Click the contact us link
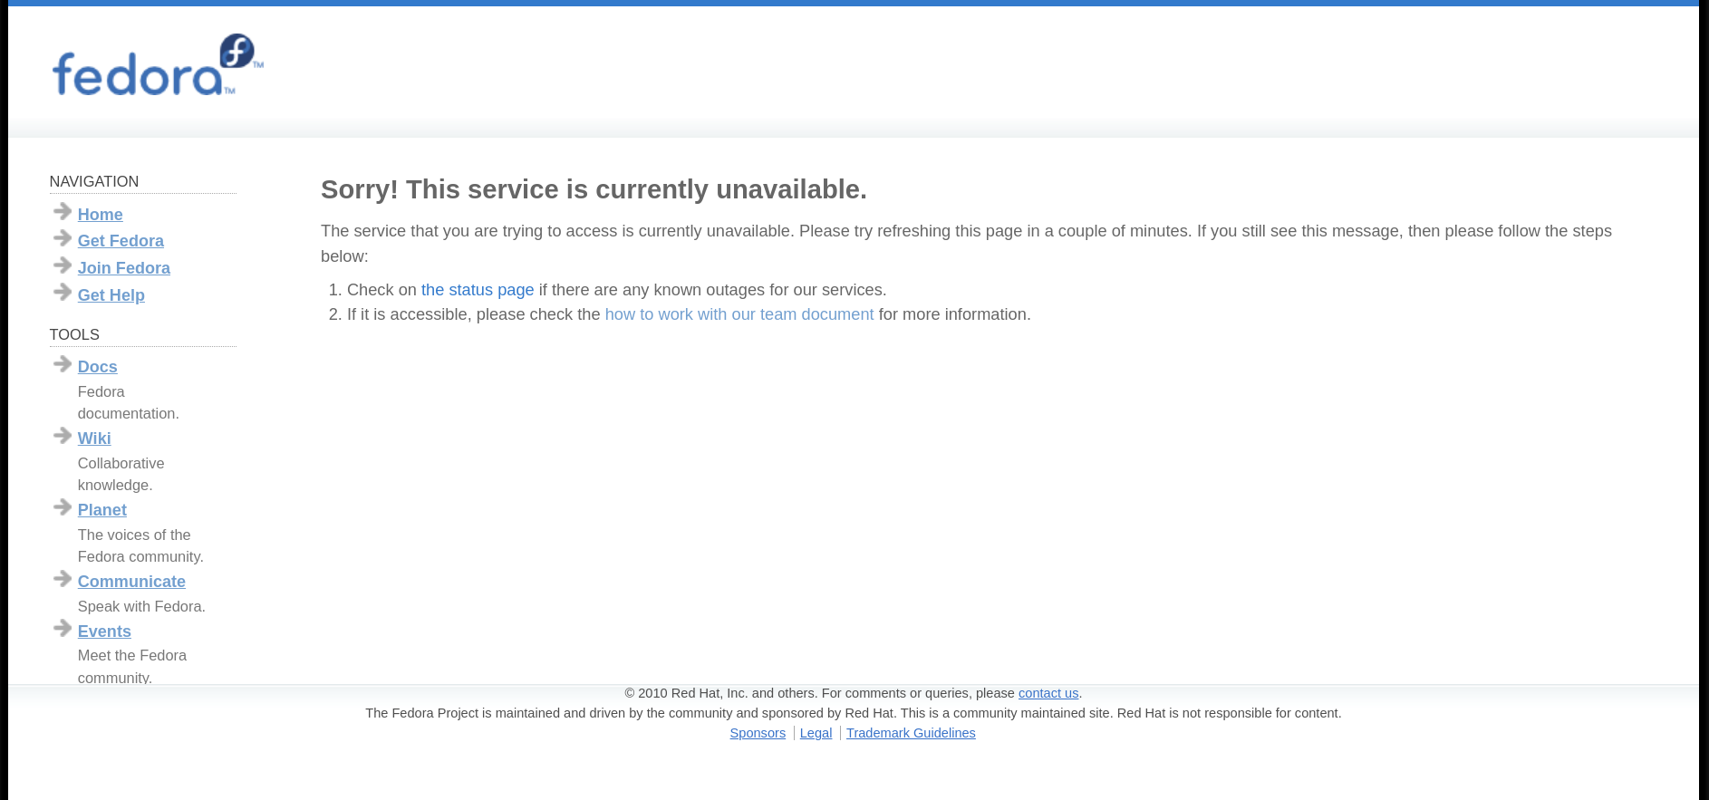Viewport: 1709px width, 800px height. [1048, 693]
